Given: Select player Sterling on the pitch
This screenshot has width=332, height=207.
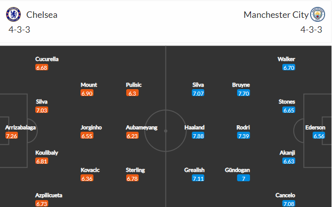Looking at the screenshot, I should click(135, 170).
